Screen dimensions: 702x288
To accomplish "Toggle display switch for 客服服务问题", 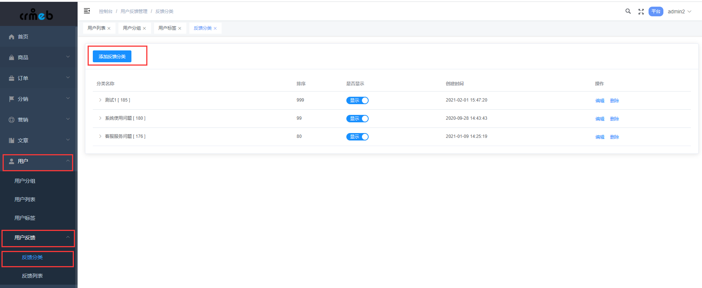I will [x=357, y=137].
